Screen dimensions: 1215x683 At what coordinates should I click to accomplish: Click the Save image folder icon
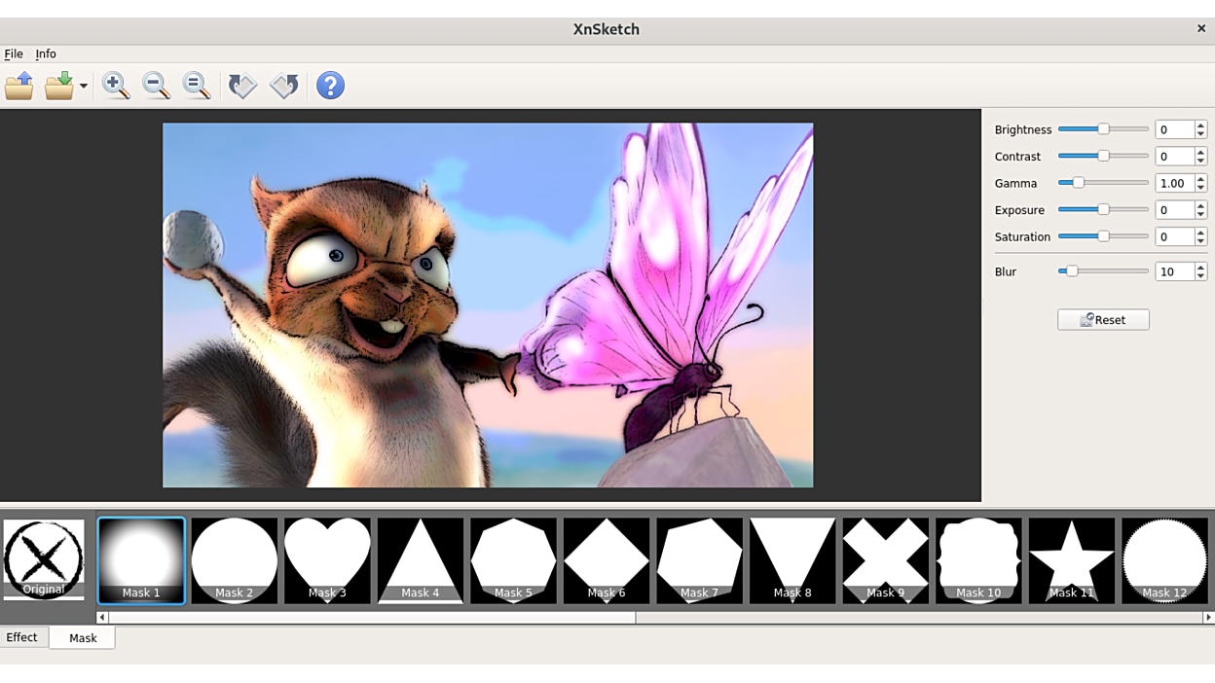point(59,86)
